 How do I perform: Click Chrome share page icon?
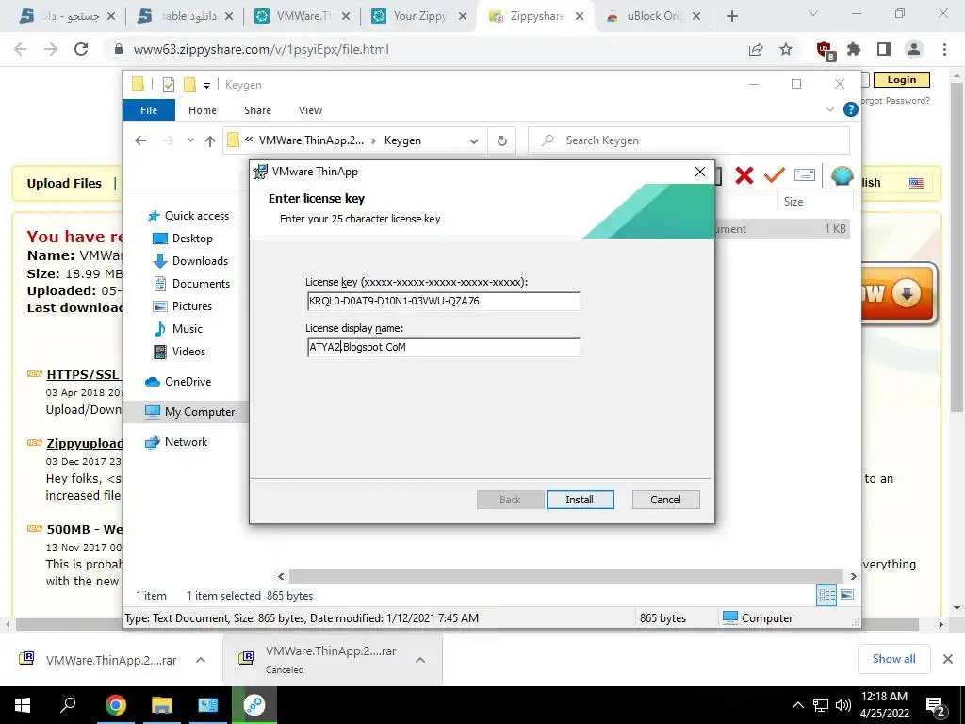(756, 49)
